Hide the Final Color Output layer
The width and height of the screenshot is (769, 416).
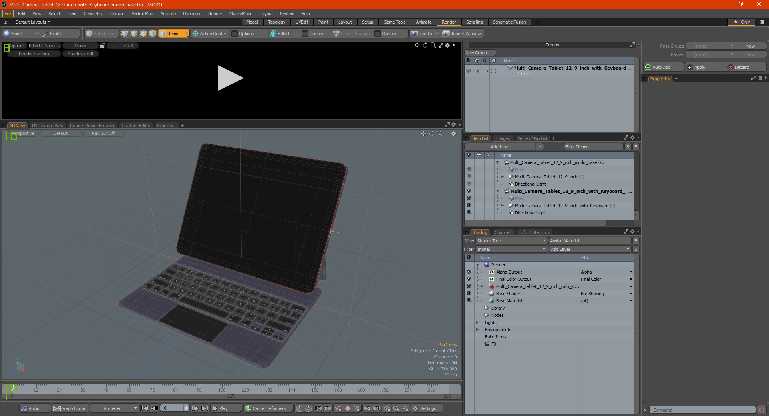tap(469, 279)
